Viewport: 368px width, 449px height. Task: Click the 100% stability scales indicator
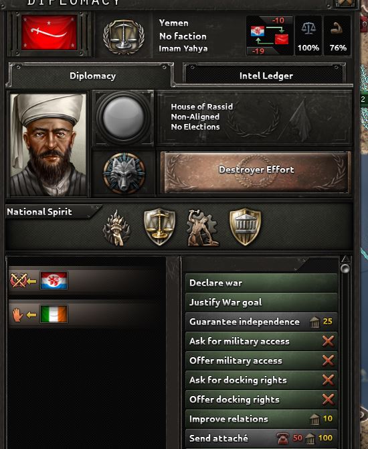click(x=308, y=36)
